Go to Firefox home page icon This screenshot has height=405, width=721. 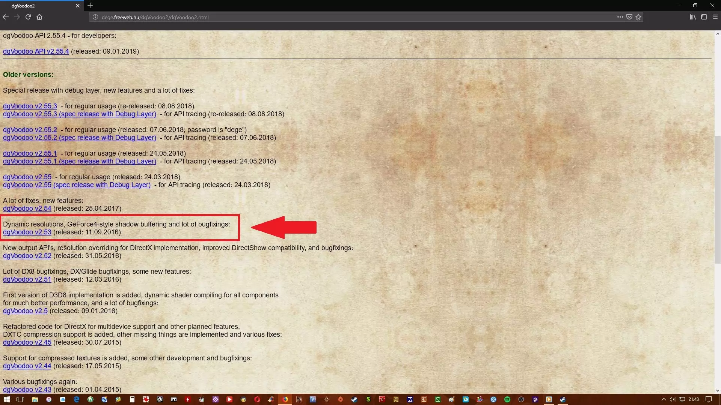(39, 17)
